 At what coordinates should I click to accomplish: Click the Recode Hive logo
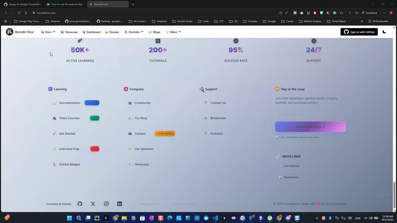pos(20,32)
